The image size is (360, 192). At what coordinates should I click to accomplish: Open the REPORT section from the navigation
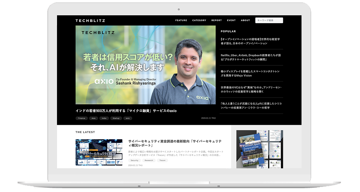coord(216,20)
